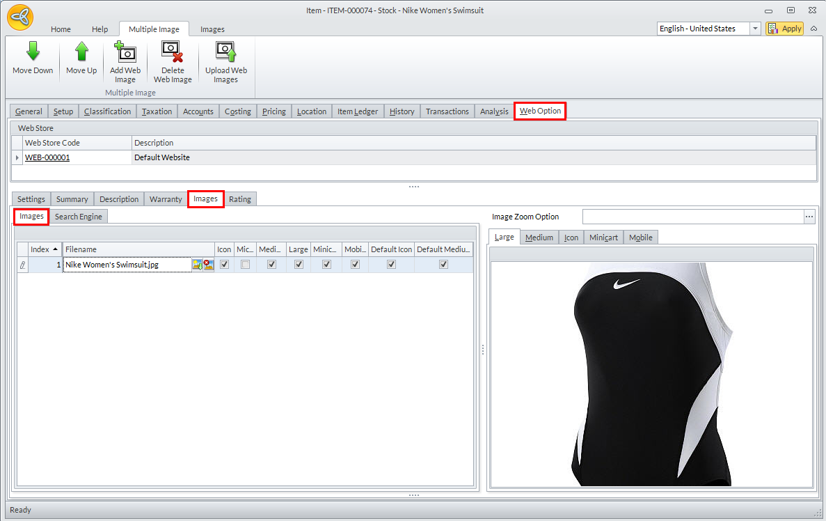Switch to the Pricing tab

[274, 111]
